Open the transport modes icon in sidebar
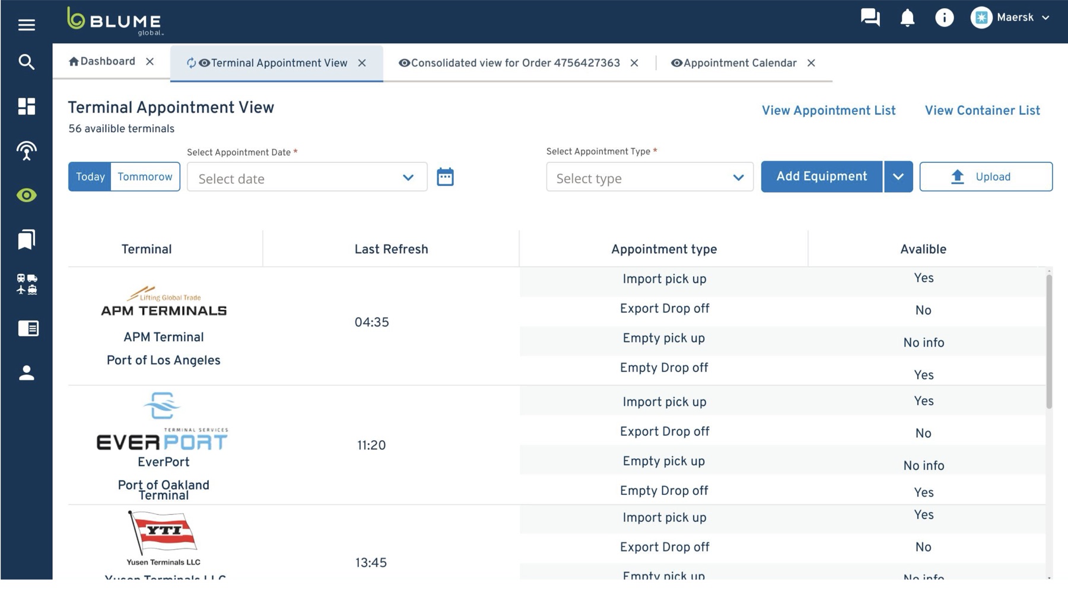The height and width of the screenshot is (589, 1068). (x=27, y=284)
